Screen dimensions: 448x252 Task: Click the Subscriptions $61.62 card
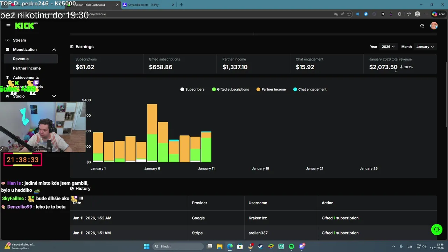click(106, 64)
